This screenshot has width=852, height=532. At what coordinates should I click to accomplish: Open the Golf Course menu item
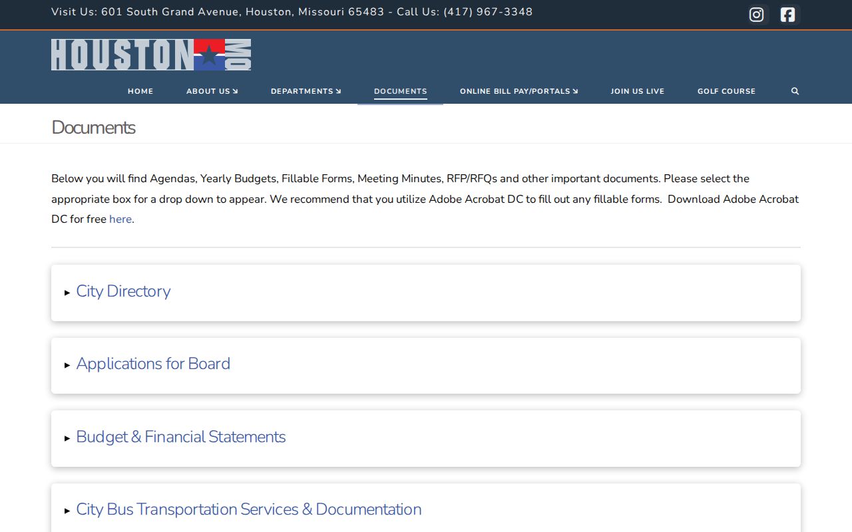726,91
